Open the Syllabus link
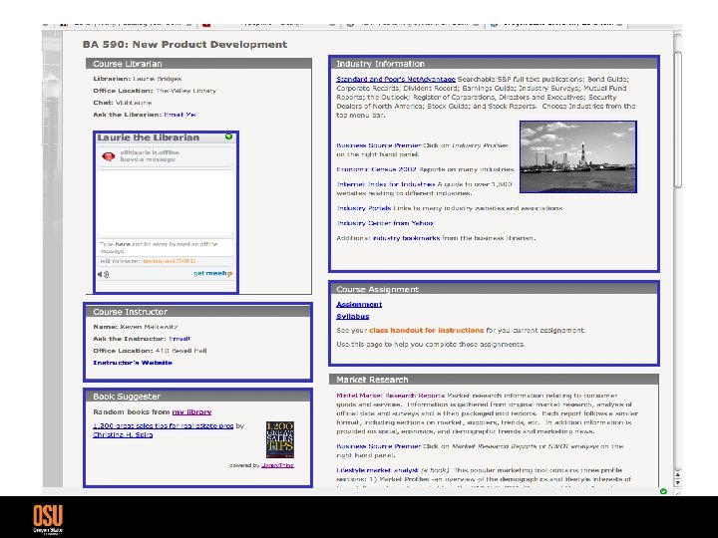This screenshot has width=718, height=538. [x=353, y=316]
